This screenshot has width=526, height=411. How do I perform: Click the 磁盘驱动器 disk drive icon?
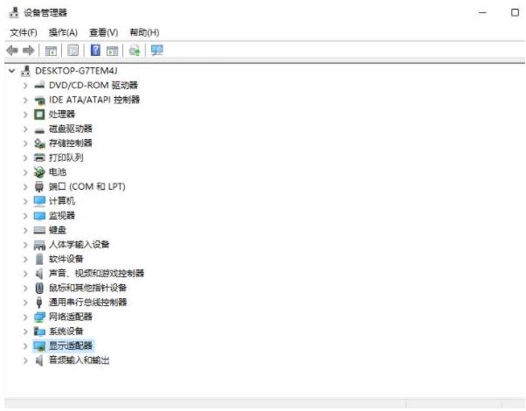(39, 129)
